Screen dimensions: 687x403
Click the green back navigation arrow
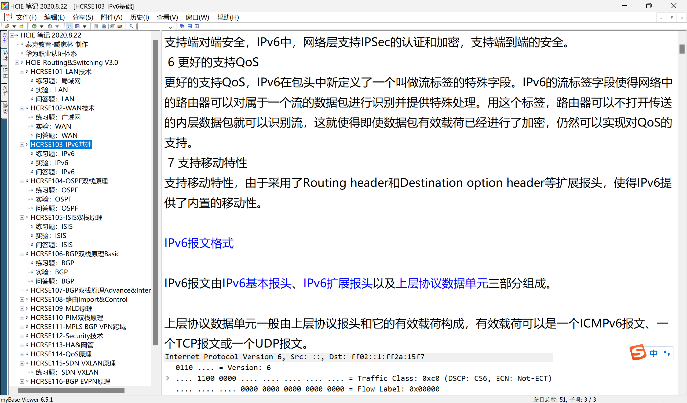[34, 27]
